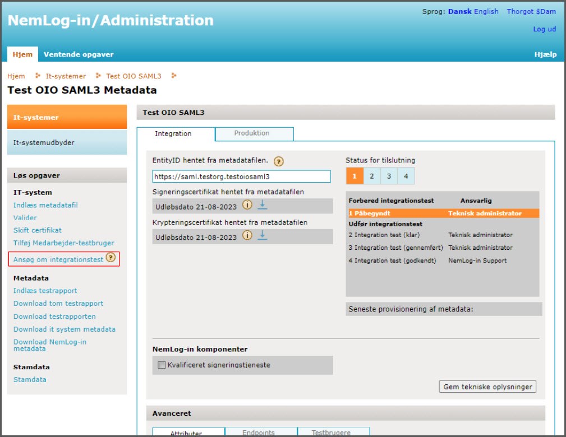
Task: Click signing certificate Udløbsdato 21-08-2023 text
Action: point(196,207)
